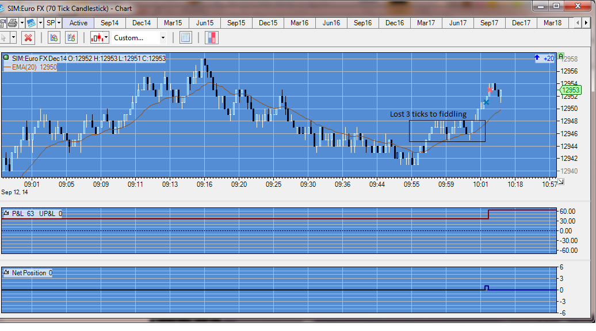The width and height of the screenshot is (596, 331).
Task: Open the Mar18 contract tab
Action: click(x=553, y=23)
